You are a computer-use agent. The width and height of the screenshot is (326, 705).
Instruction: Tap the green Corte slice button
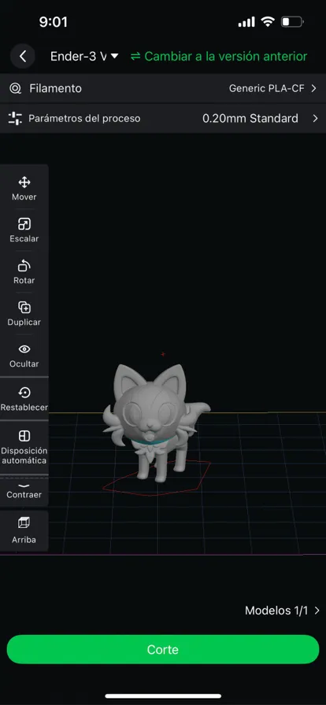coord(163,649)
